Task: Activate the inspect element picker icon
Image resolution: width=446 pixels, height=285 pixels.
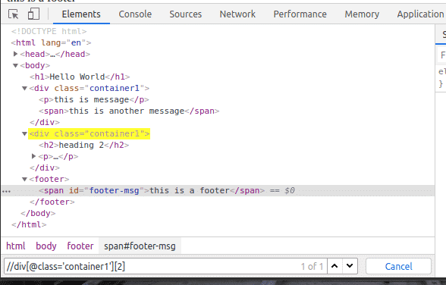Action: [14, 14]
